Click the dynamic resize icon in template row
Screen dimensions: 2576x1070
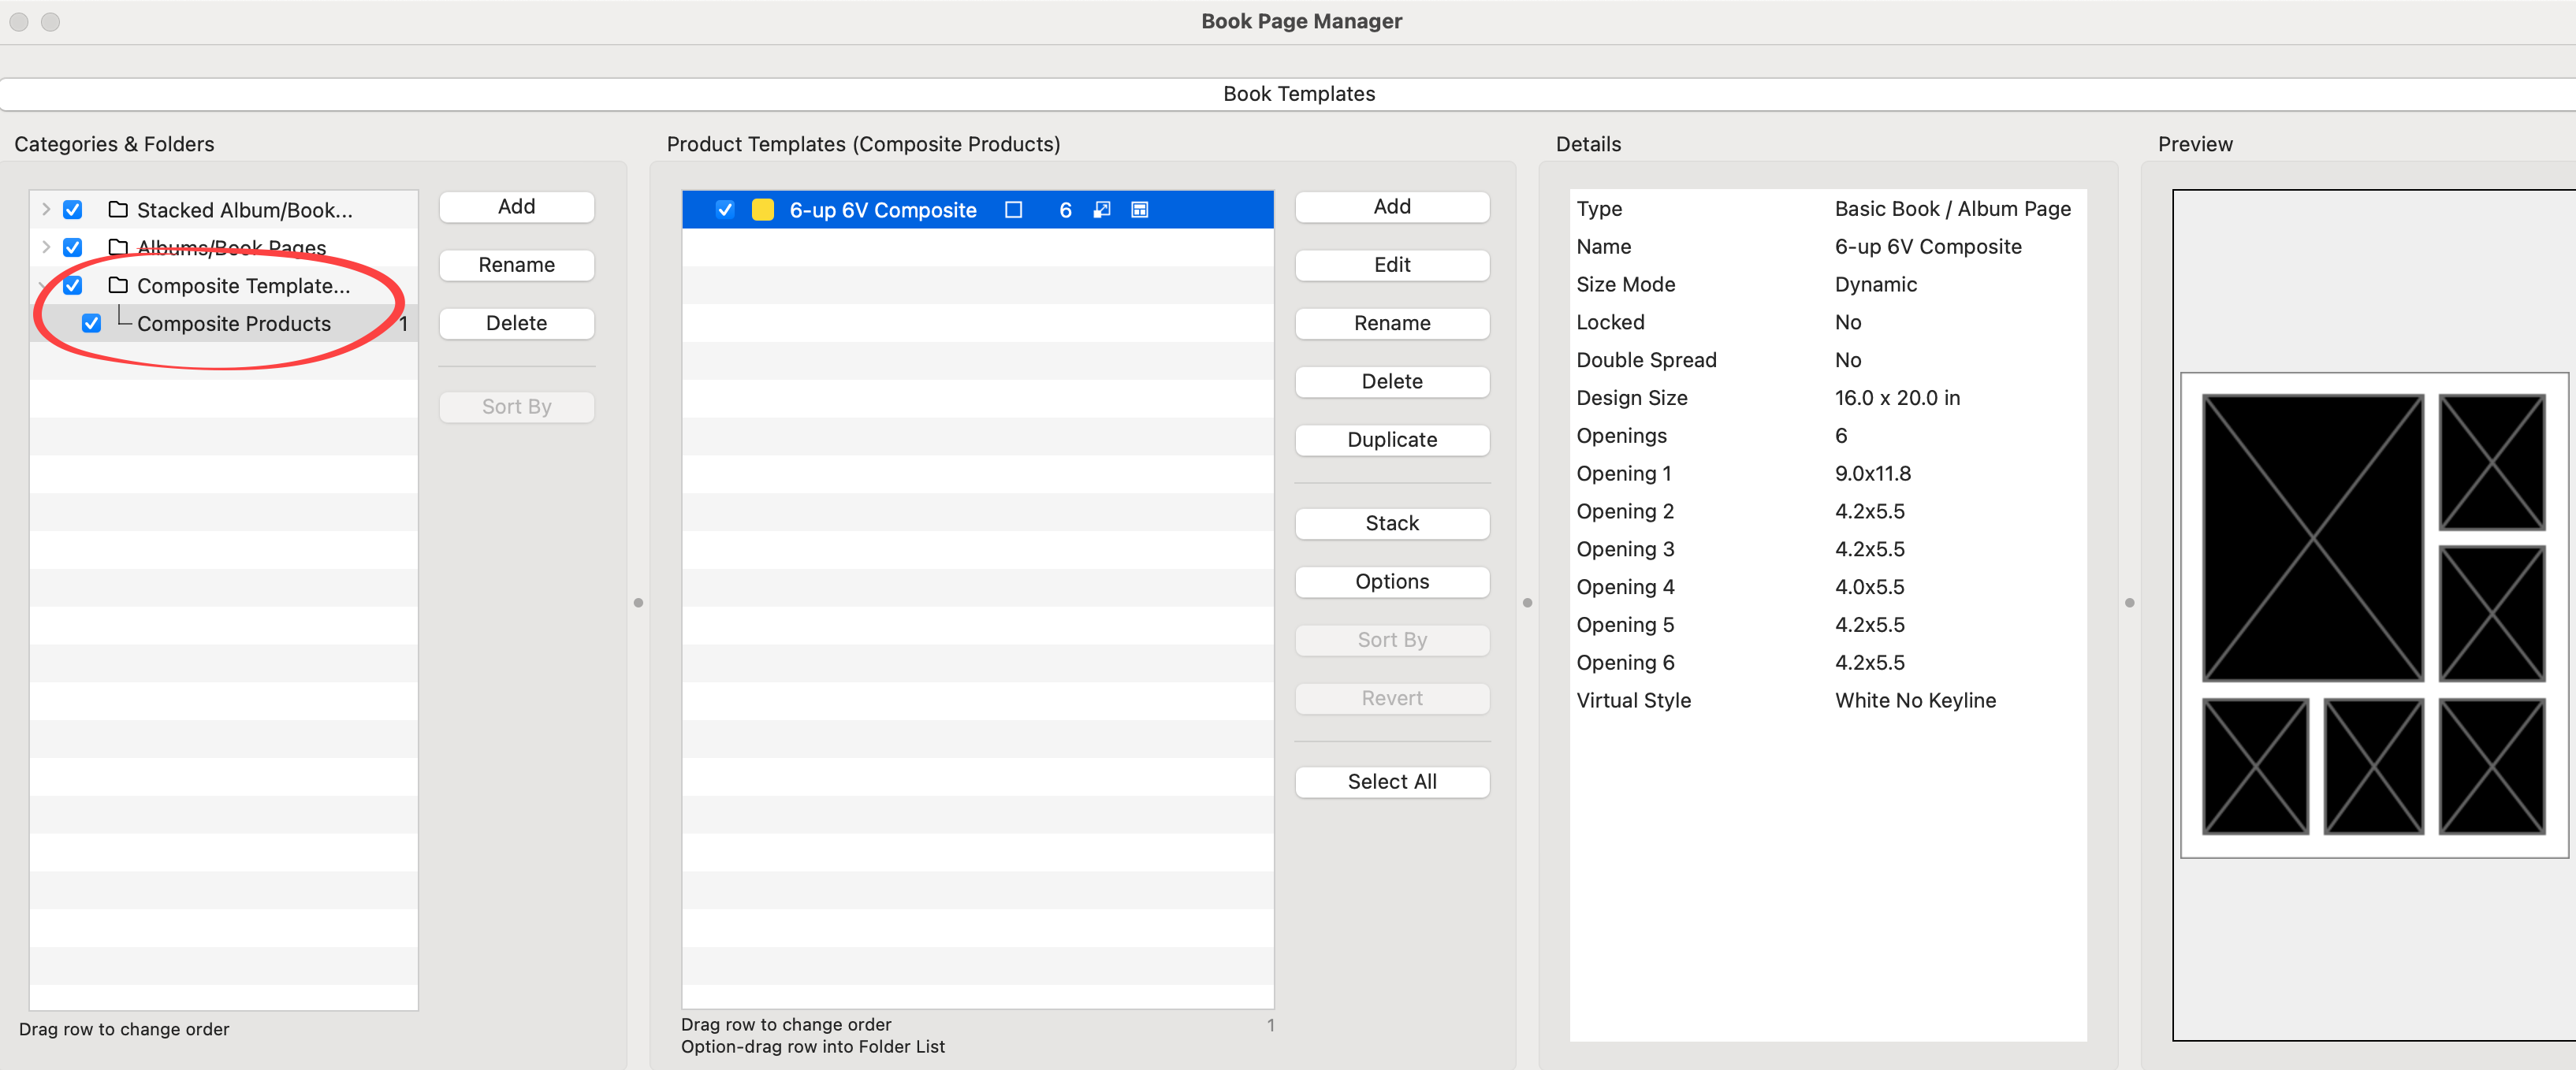pos(1101,210)
